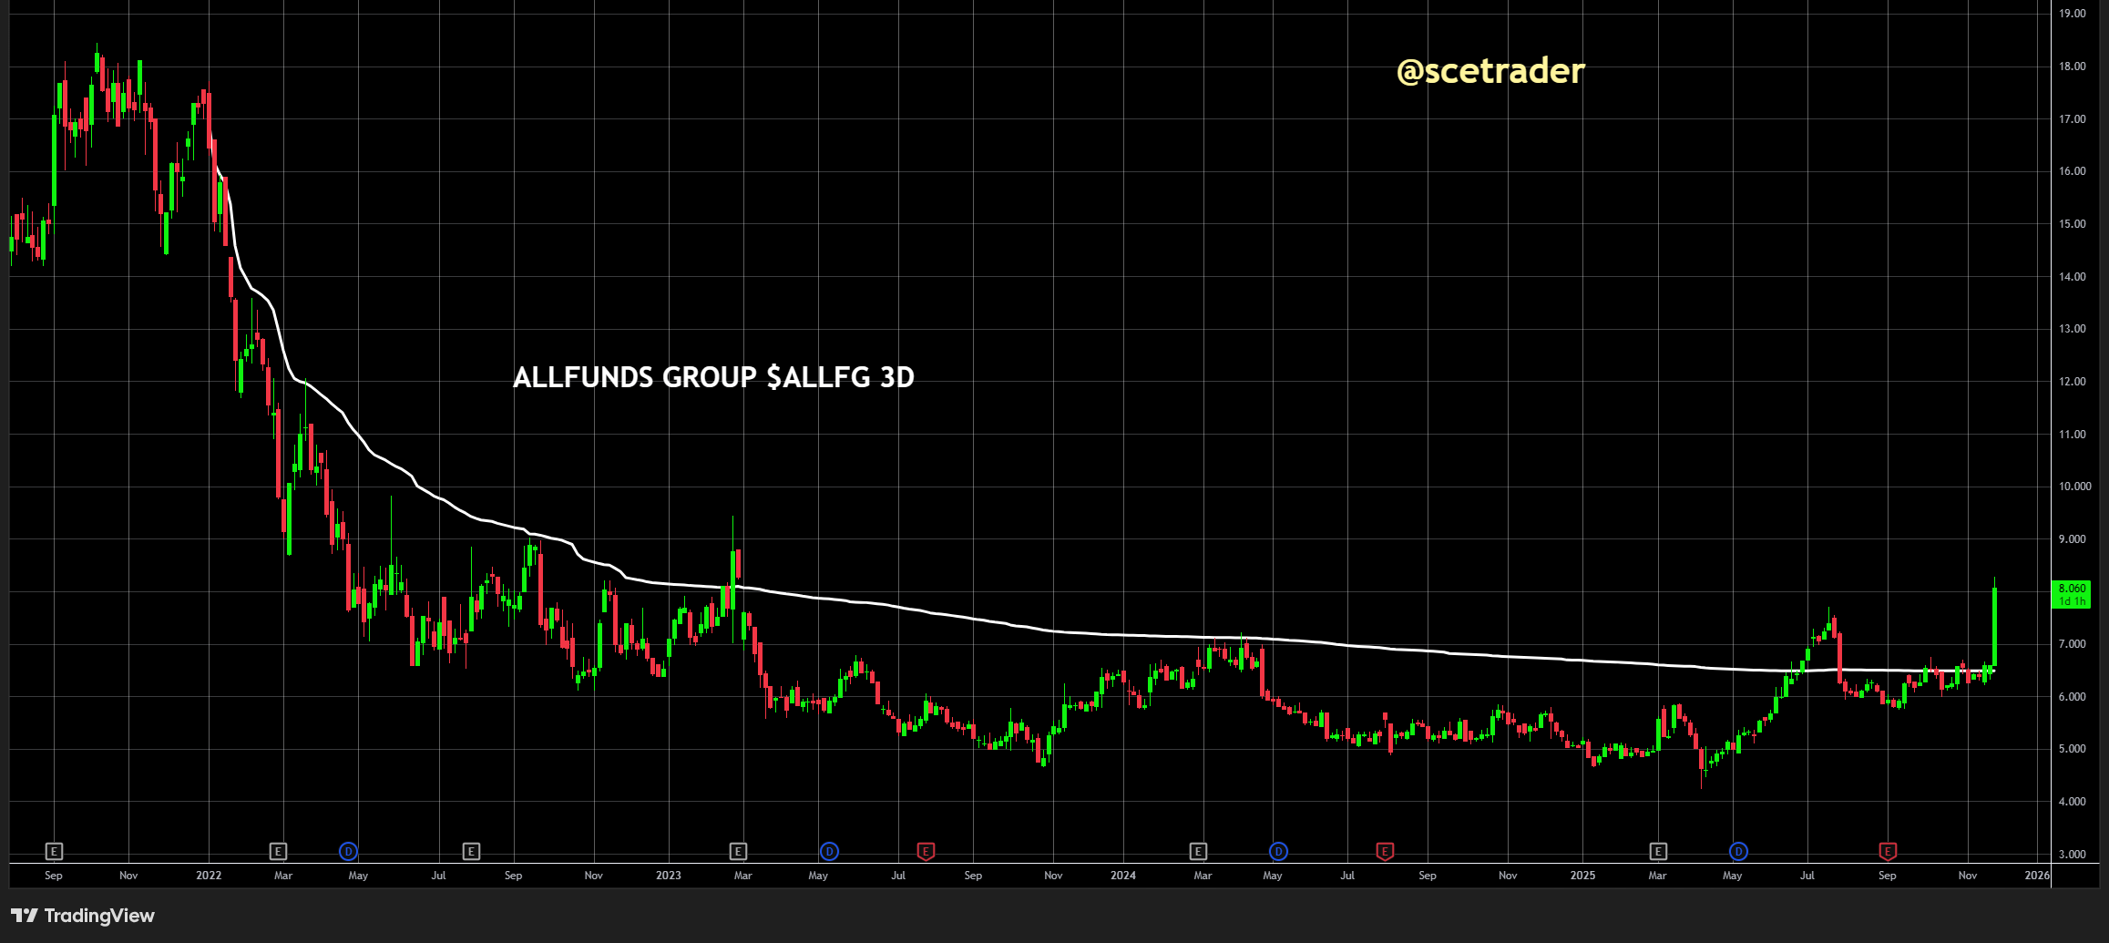Click the 2024 label on the time axis
Screen dimensions: 2109x943
(x=1122, y=876)
